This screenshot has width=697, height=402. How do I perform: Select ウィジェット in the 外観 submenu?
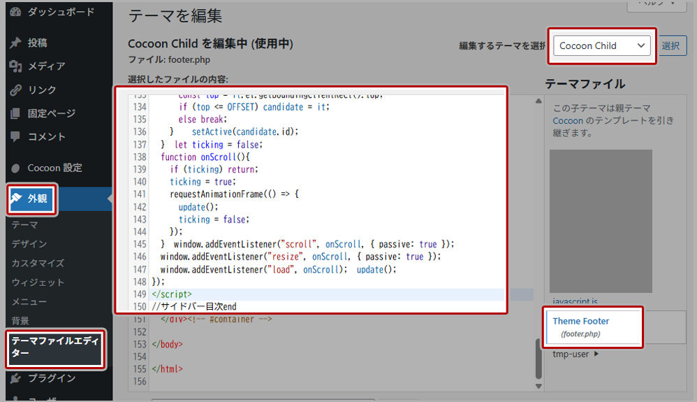point(38,282)
